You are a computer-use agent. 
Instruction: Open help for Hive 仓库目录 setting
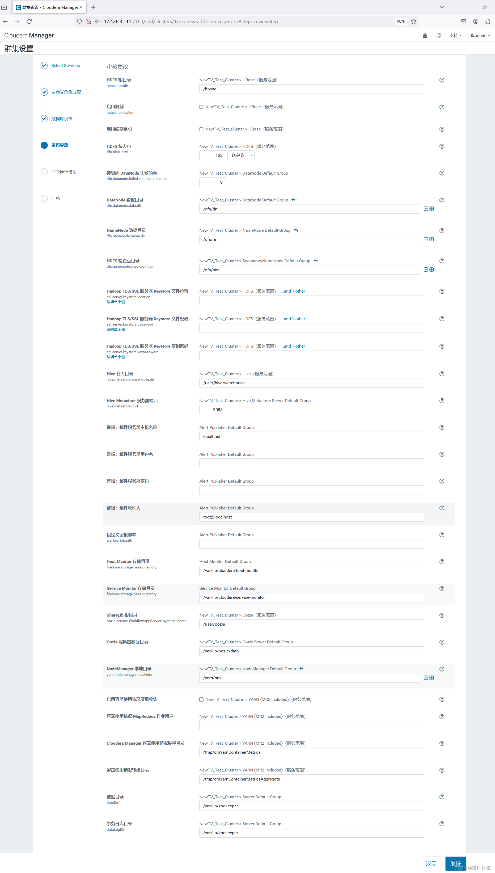point(442,374)
